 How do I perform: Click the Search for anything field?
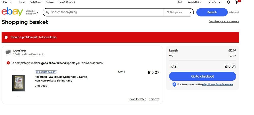pyautogui.click(x=106, y=12)
